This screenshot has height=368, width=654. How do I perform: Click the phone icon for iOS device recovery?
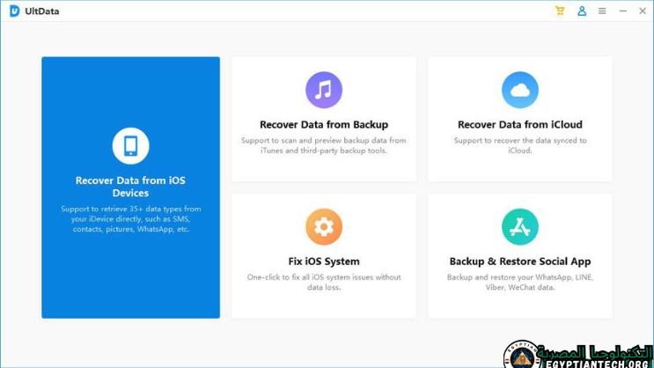pos(130,146)
